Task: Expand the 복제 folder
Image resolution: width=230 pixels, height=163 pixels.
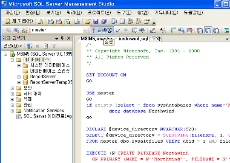Action: tap(12, 100)
